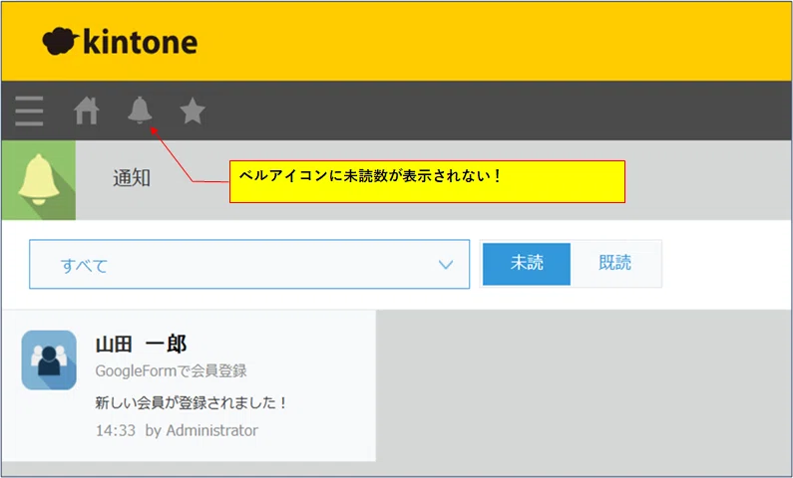Go to the portal via the home icon
This screenshot has width=793, height=478.
87,111
